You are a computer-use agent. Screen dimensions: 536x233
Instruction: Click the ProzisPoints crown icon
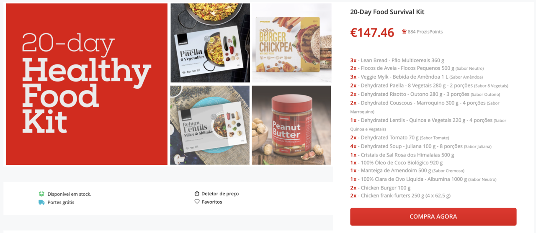pyautogui.click(x=404, y=32)
